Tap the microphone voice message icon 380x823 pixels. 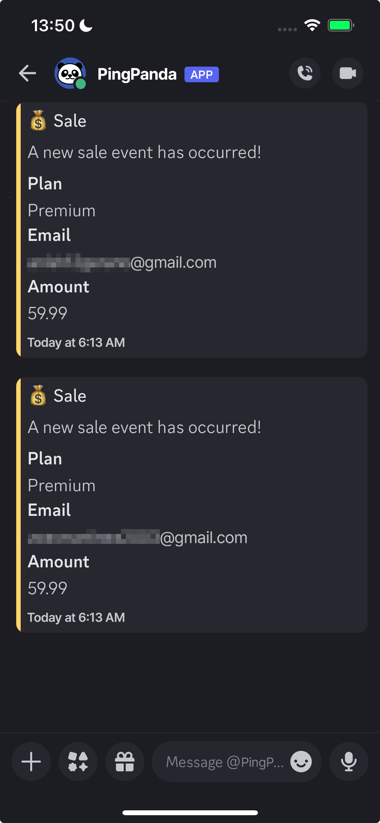point(348,762)
